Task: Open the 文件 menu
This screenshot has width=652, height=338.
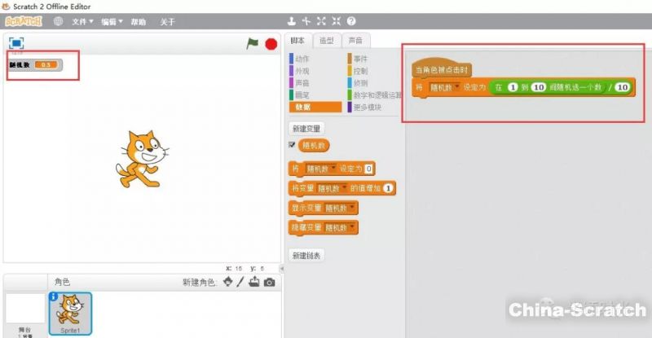Action: 81,21
